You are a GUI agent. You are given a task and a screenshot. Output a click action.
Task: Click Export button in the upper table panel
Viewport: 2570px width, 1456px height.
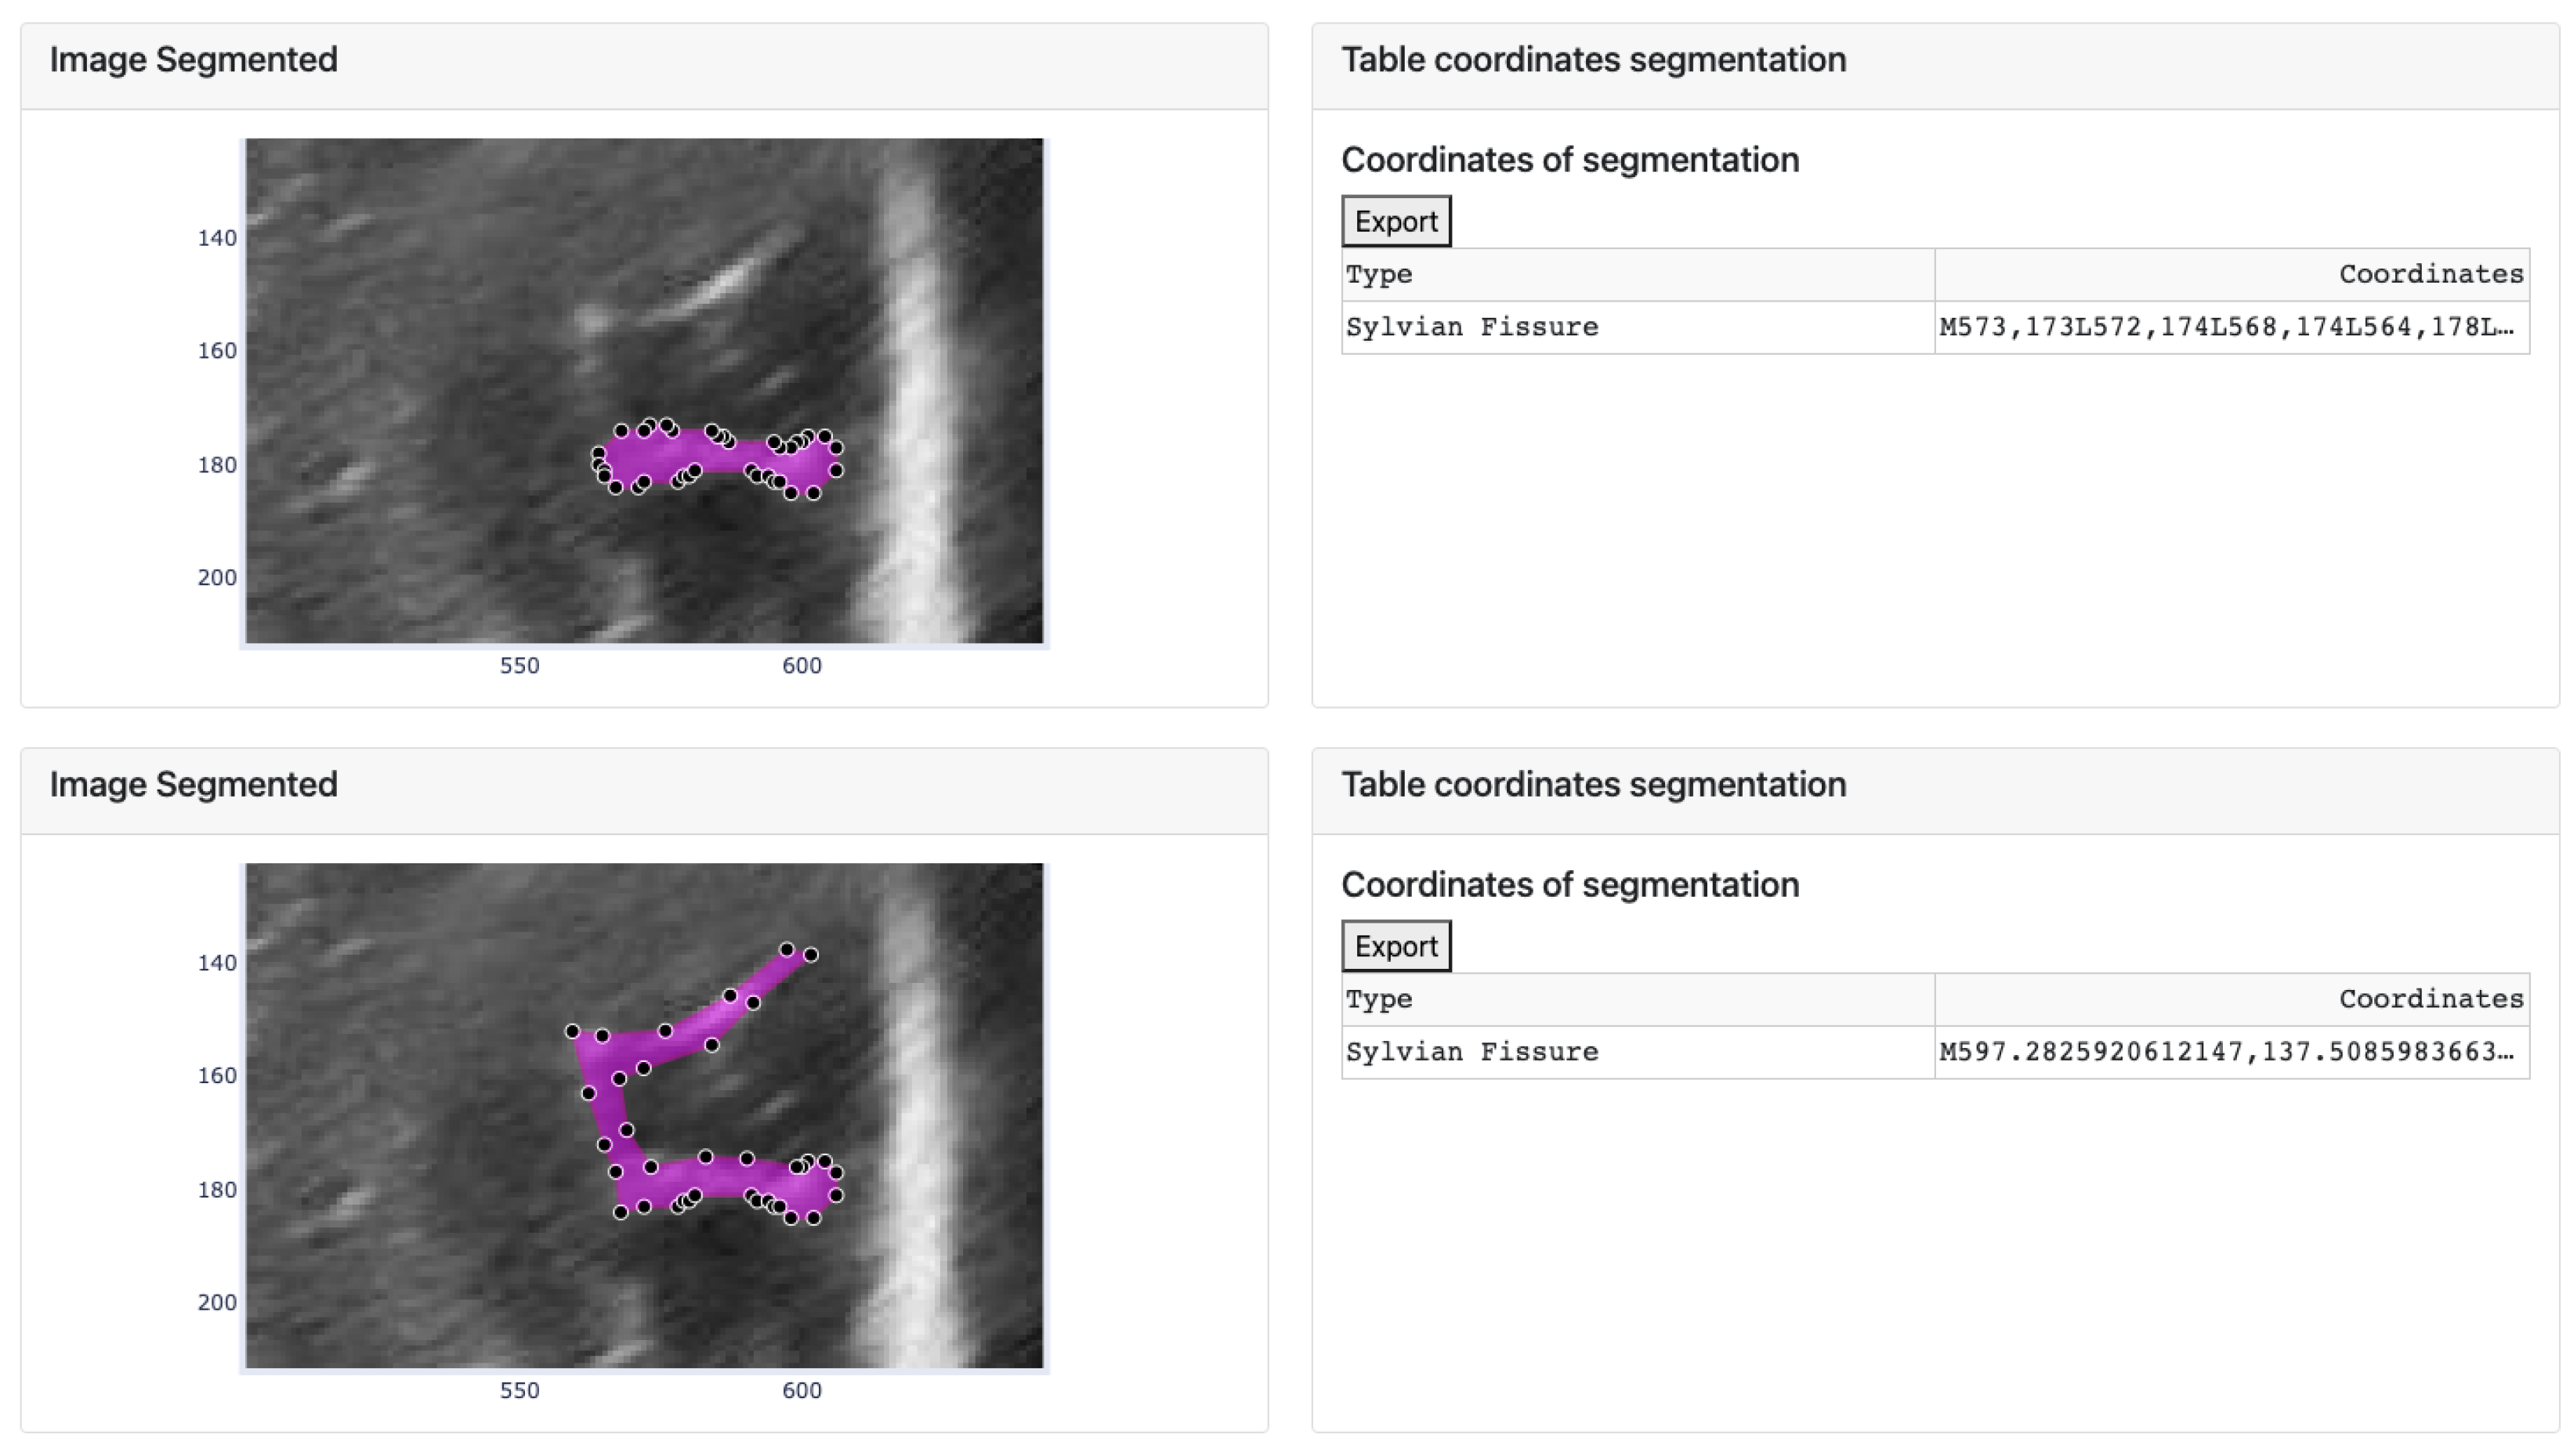pyautogui.click(x=1395, y=221)
